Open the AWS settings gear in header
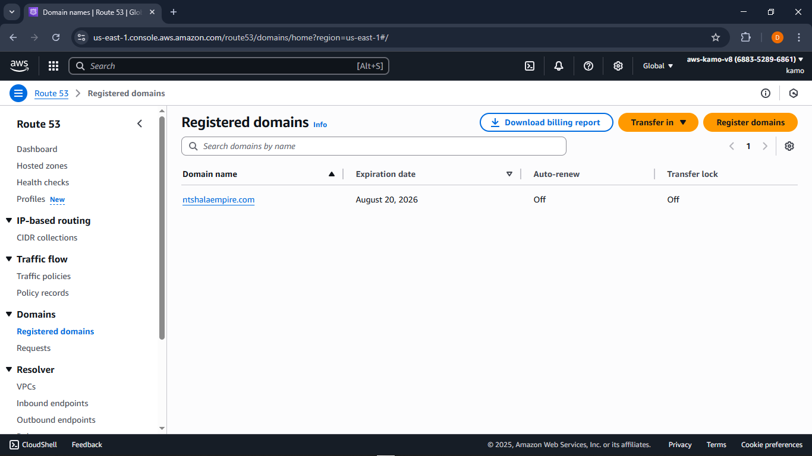 618,66
